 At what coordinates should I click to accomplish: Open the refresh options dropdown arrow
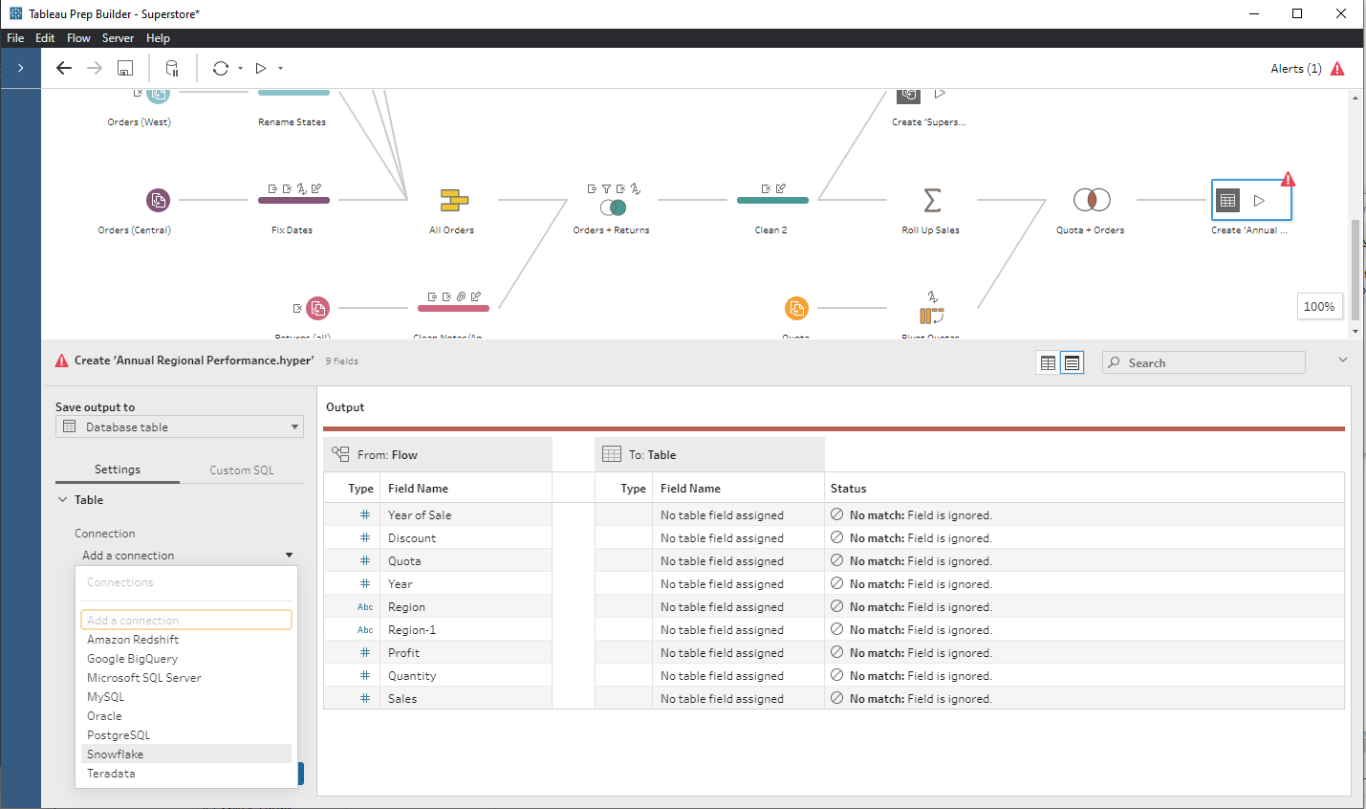[240, 68]
